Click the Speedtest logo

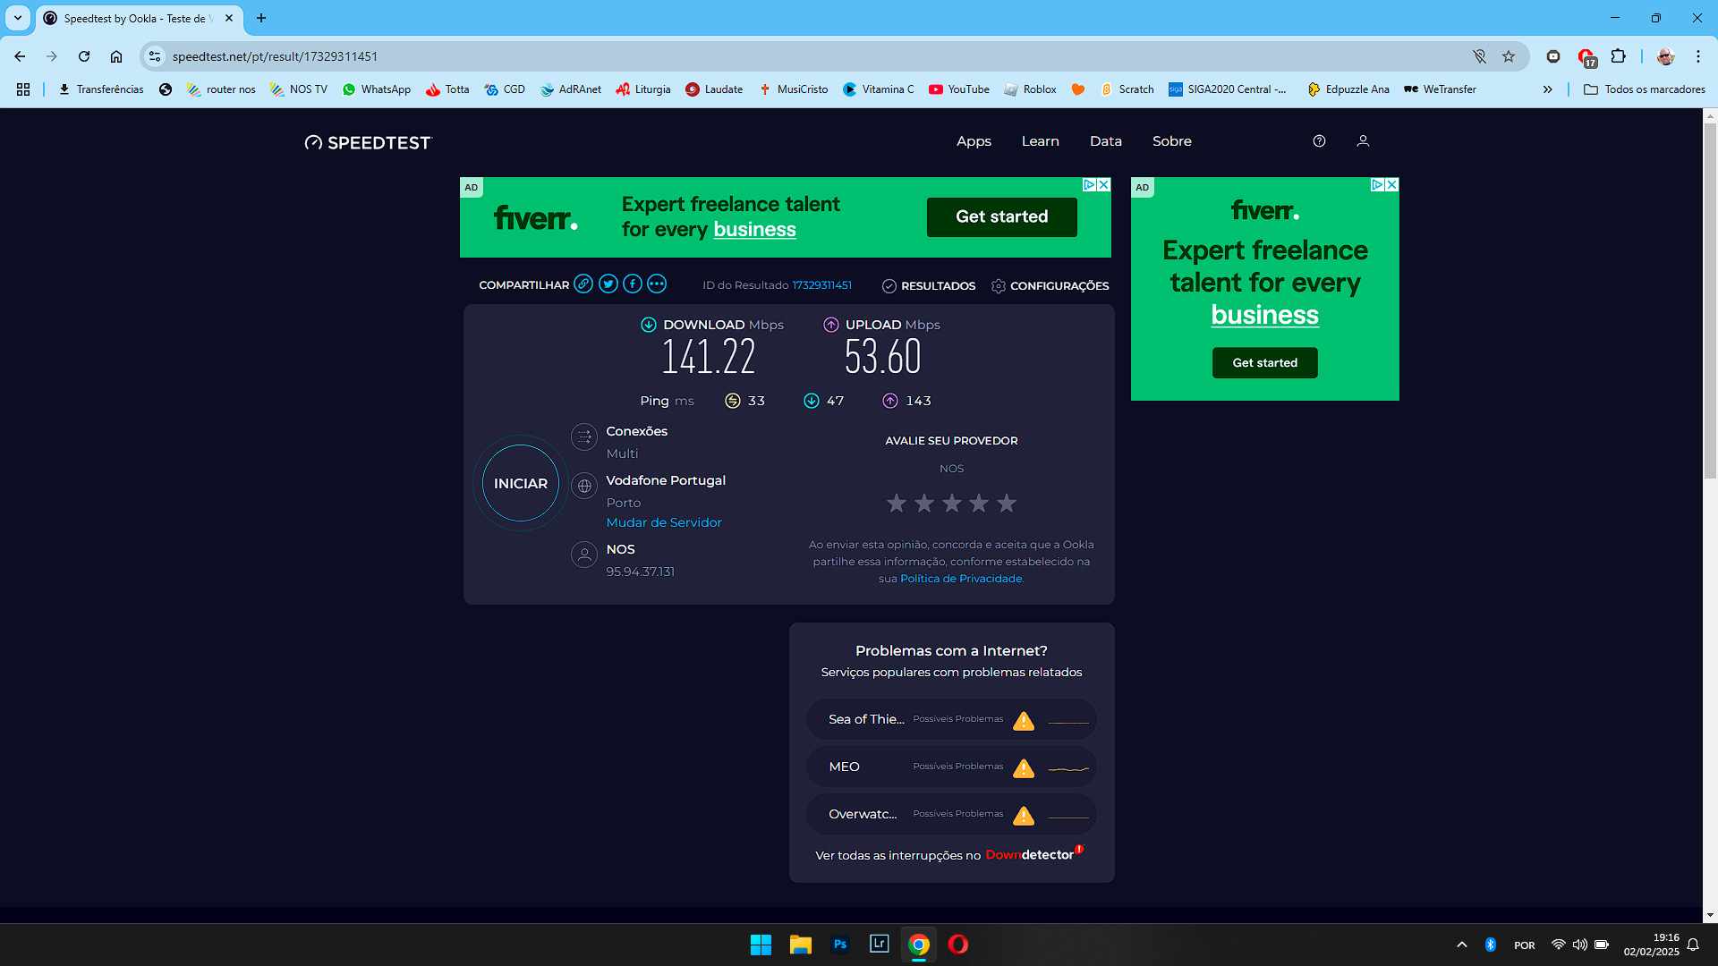[x=368, y=142]
